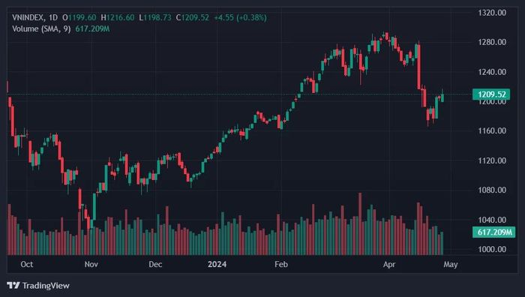The height and width of the screenshot is (297, 525).
Task: Click the Nov label on time axis
Action: click(91, 264)
